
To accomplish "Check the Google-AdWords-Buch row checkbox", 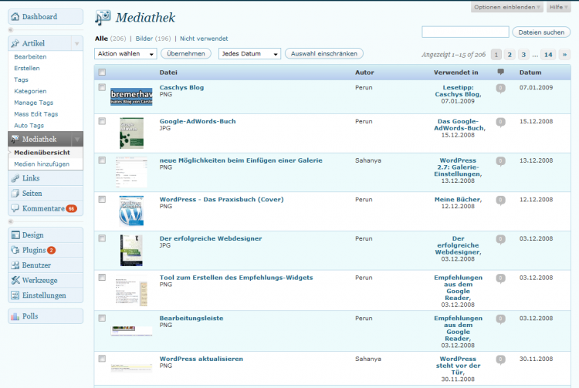I will (102, 121).
